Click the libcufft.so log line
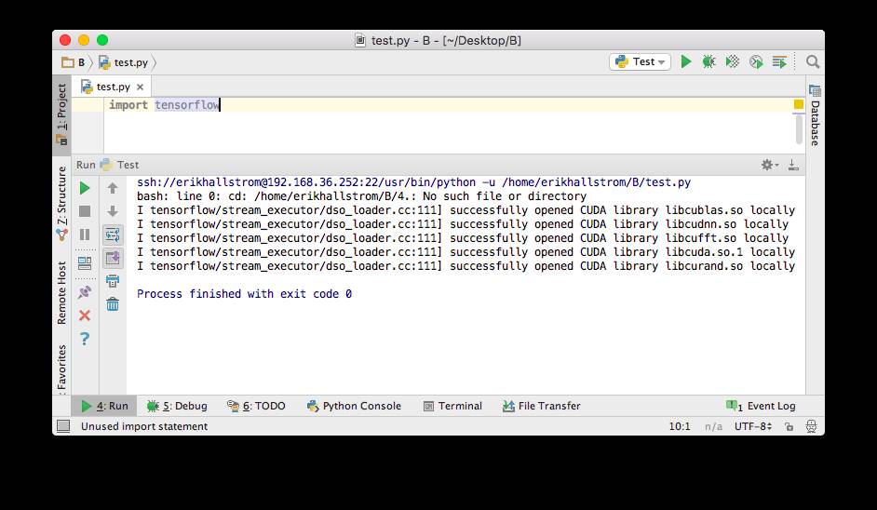The height and width of the screenshot is (510, 877). point(463,238)
